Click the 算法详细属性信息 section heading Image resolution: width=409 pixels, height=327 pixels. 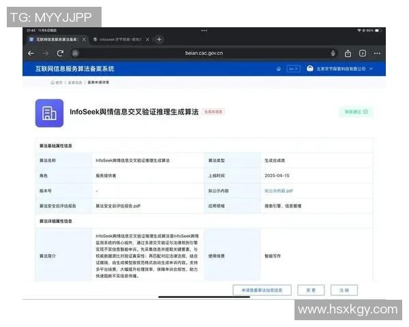coord(56,221)
